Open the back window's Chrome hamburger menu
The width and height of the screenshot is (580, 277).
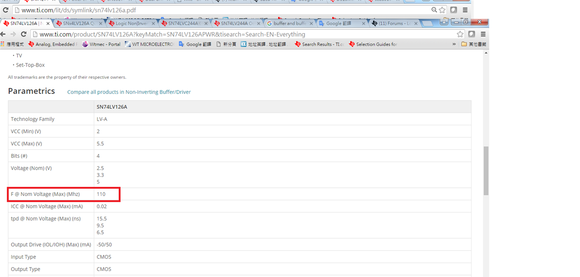point(465,10)
